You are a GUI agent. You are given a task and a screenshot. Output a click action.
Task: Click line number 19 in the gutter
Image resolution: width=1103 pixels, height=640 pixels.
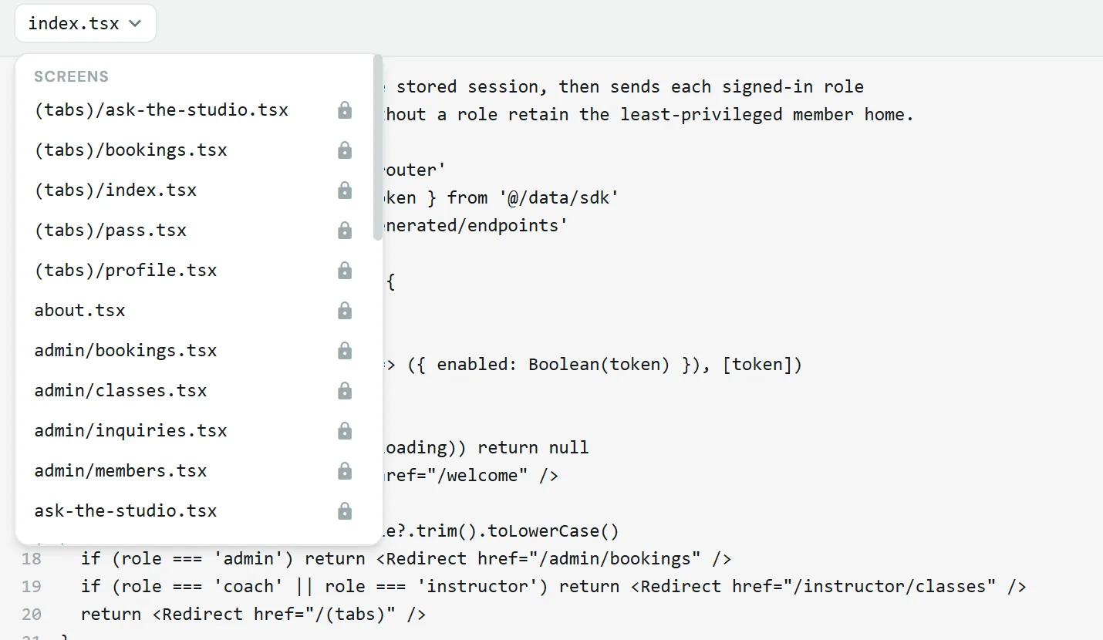coord(32,587)
